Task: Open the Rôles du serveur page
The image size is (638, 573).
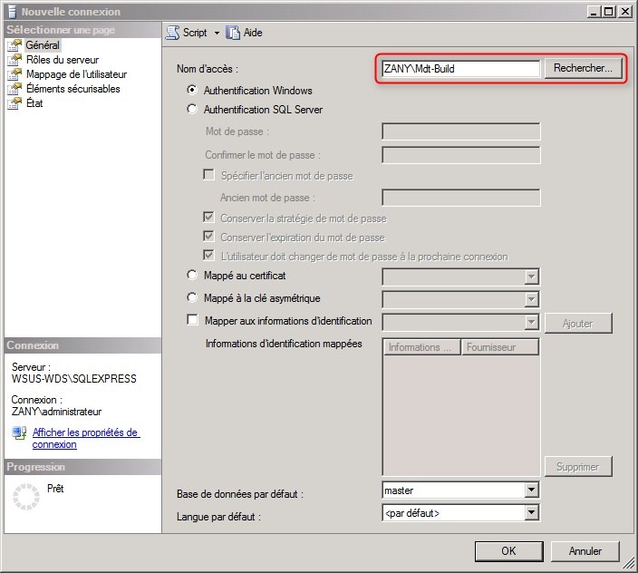Action: [x=63, y=60]
